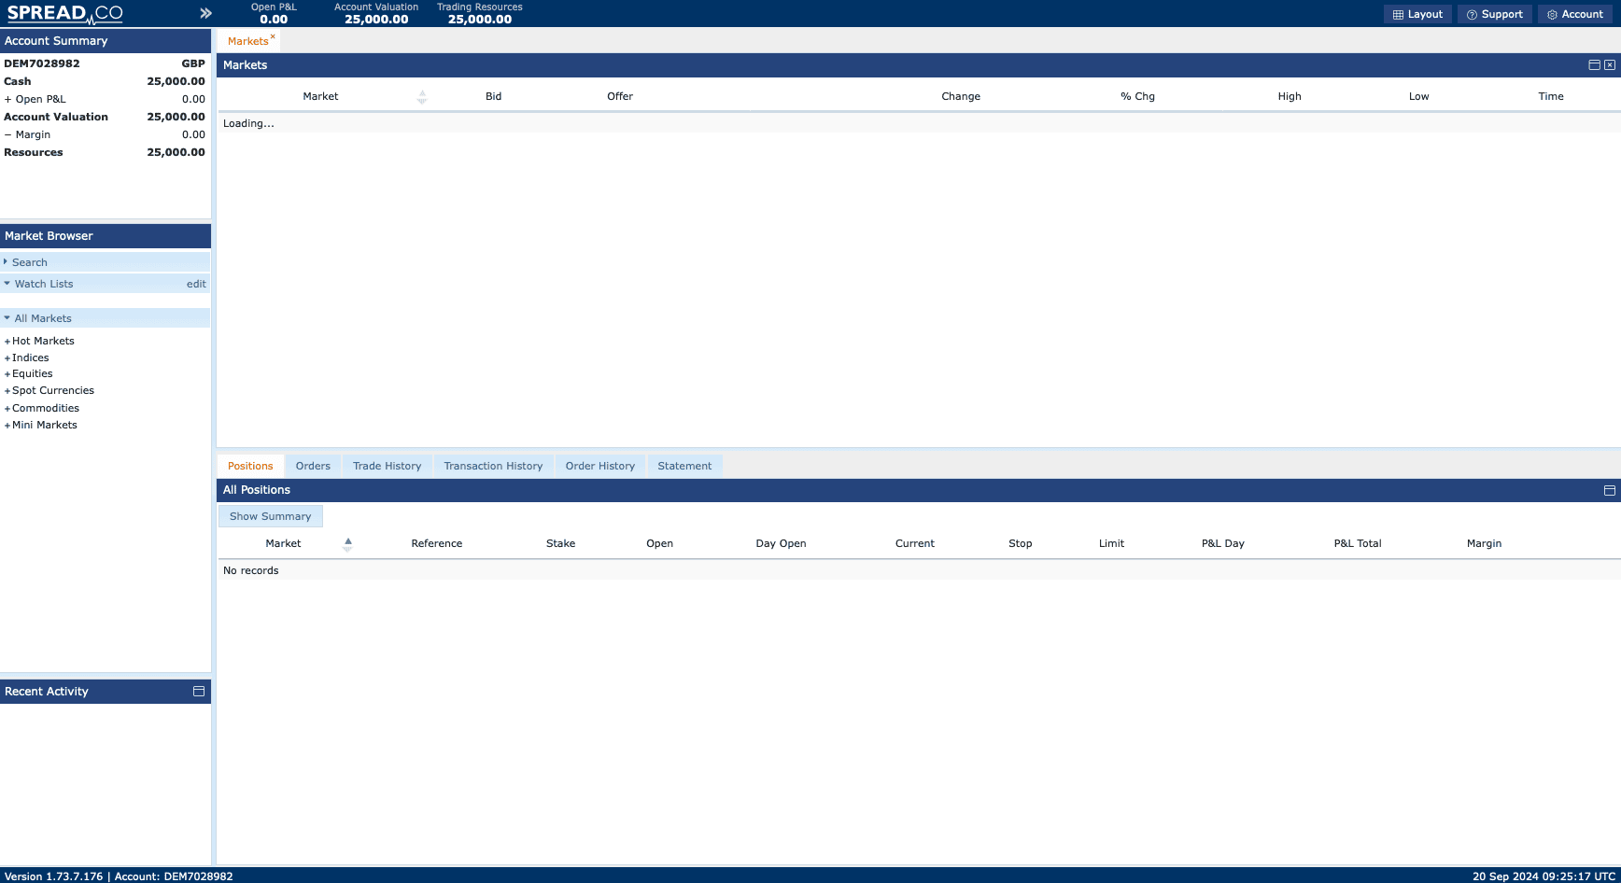Minimize the Markets panel icon
Image resolution: width=1621 pixels, height=883 pixels.
1594,65
